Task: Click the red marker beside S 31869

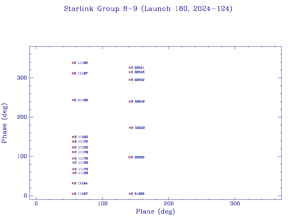Action: click(130, 194)
